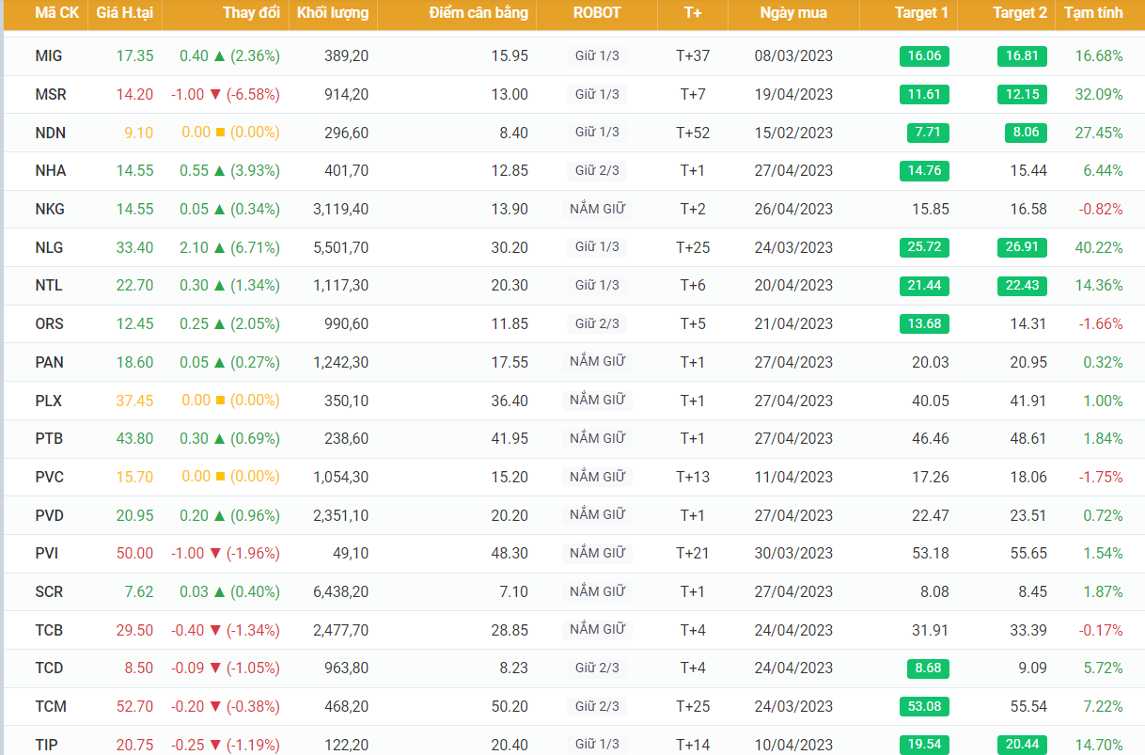1145x755 pixels.
Task: Click the green up arrow in NLG row
Action: click(x=220, y=247)
